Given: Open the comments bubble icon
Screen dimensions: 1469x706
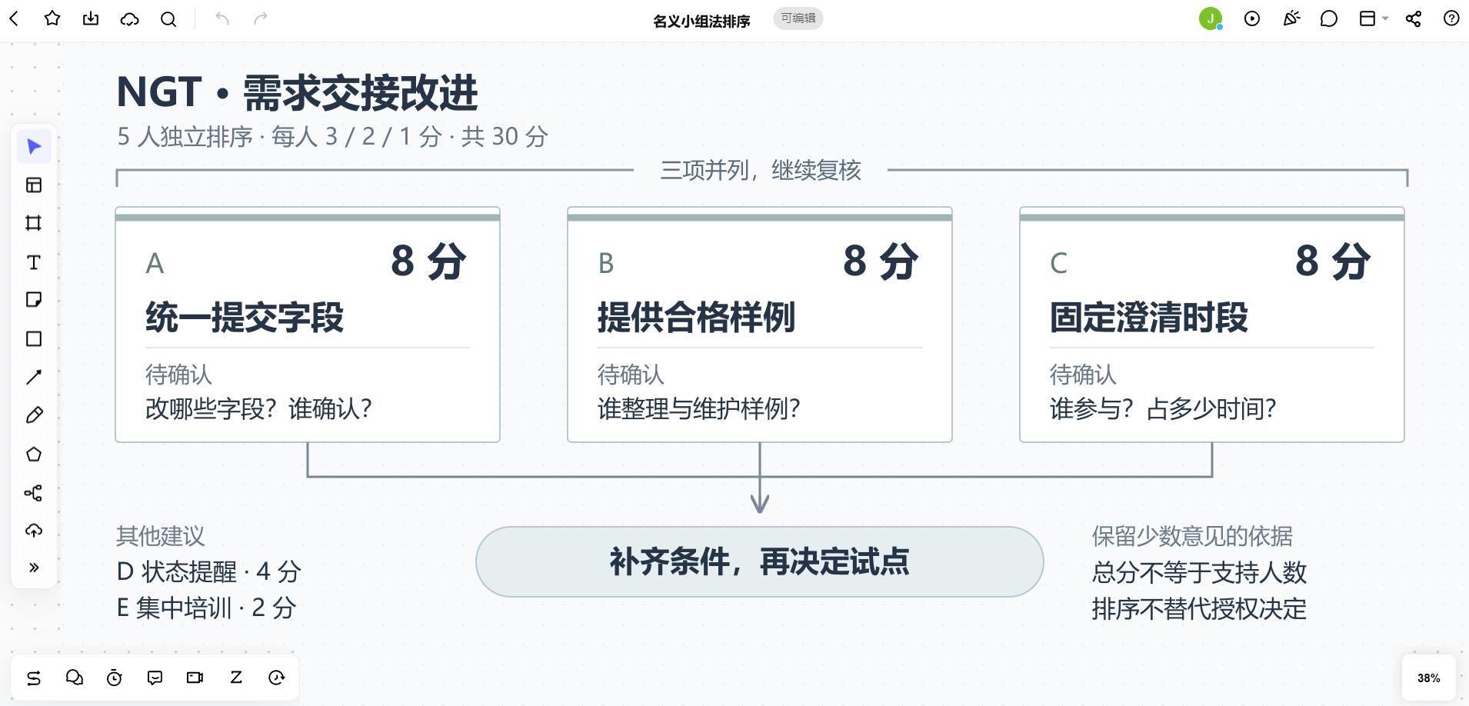Looking at the screenshot, I should click(x=1329, y=18).
